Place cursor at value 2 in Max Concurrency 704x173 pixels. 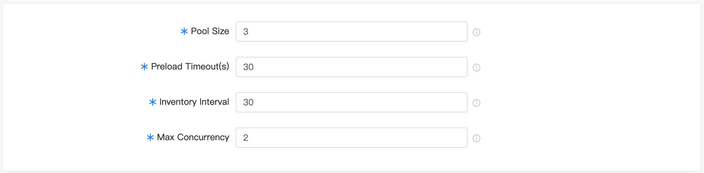pyautogui.click(x=246, y=138)
